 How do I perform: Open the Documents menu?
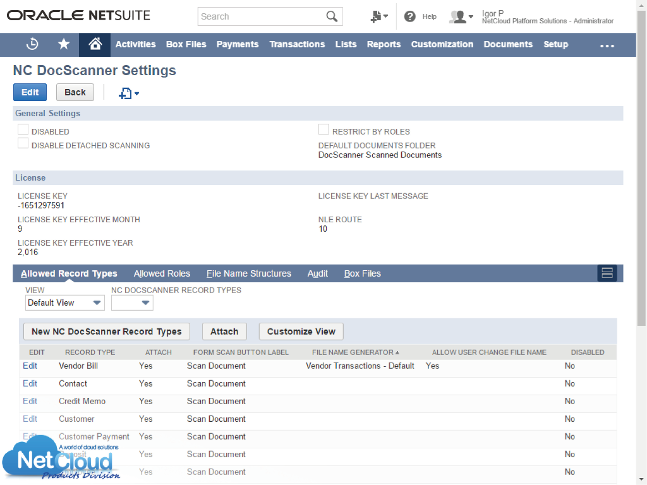tap(509, 44)
